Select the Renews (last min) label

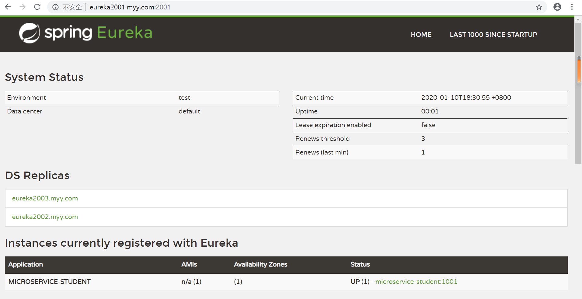[x=322, y=152]
